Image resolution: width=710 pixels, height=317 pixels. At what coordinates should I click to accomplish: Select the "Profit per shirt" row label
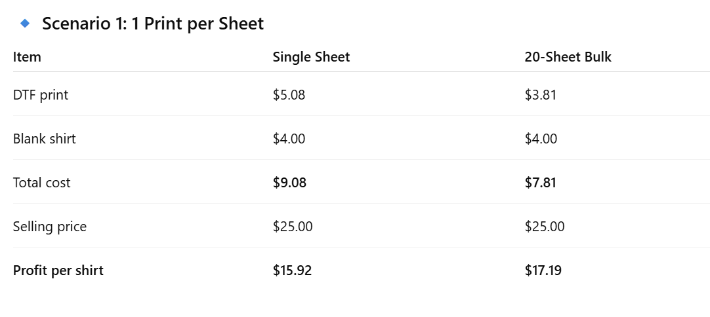[58, 270]
